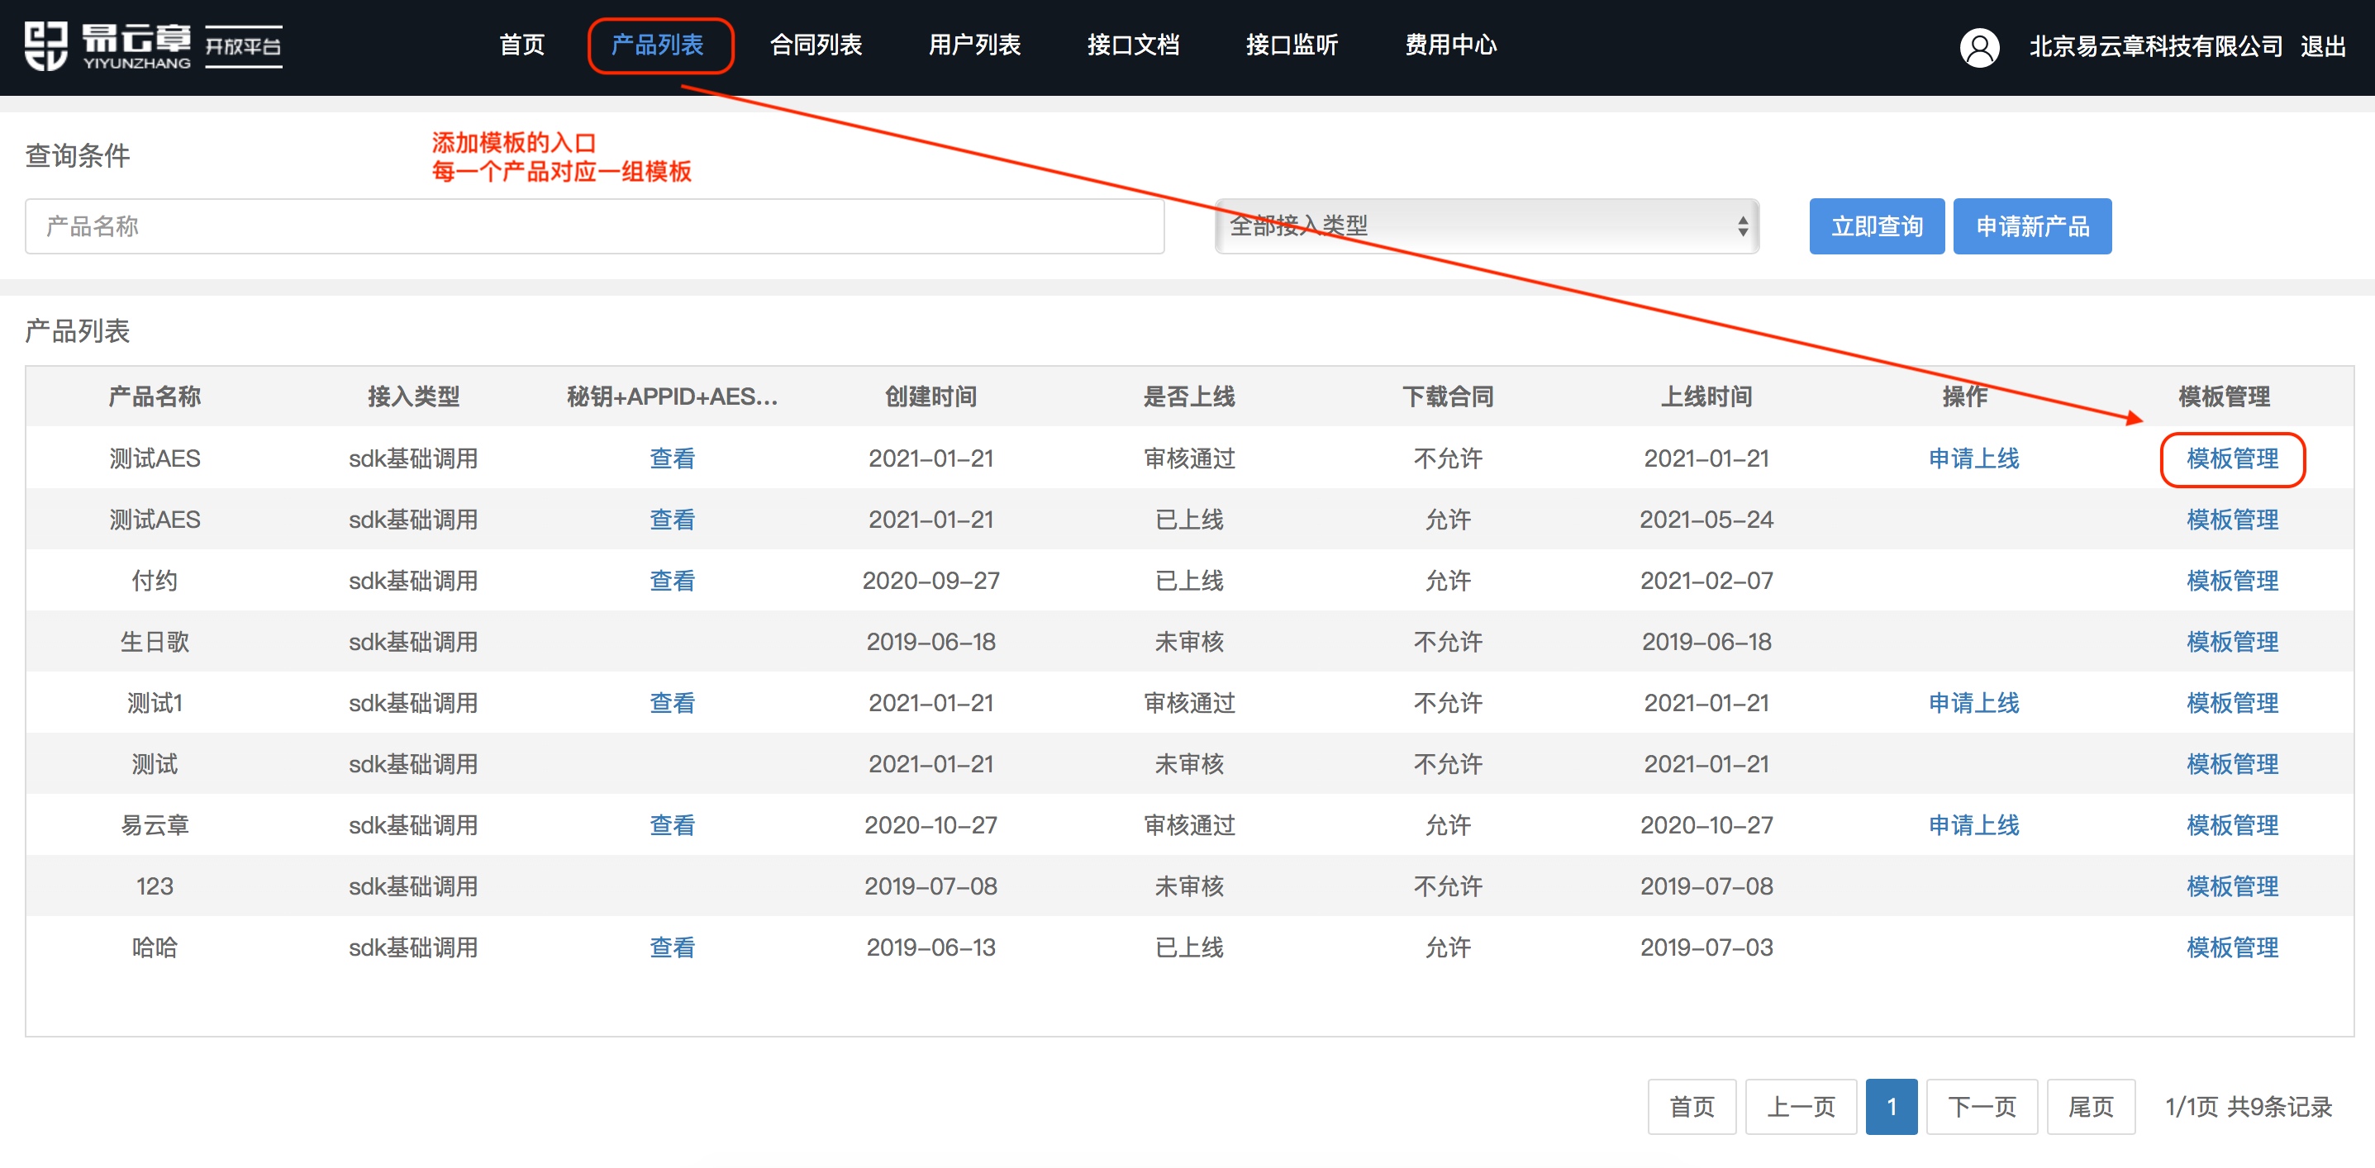Select the 生日歌 product name cell

[155, 642]
